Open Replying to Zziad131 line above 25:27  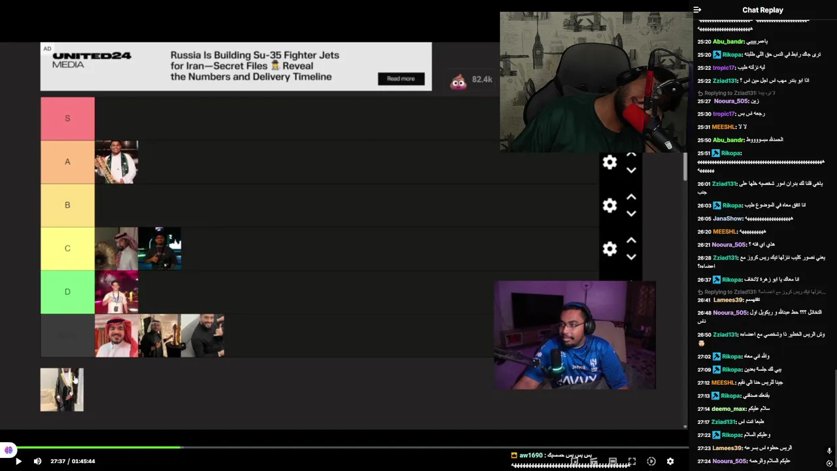pos(736,93)
